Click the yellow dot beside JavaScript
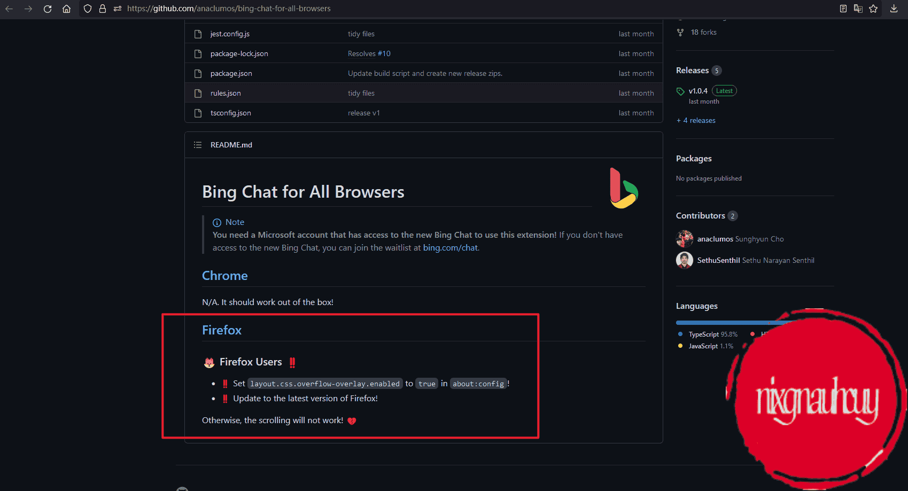Image resolution: width=908 pixels, height=491 pixels. pos(680,346)
